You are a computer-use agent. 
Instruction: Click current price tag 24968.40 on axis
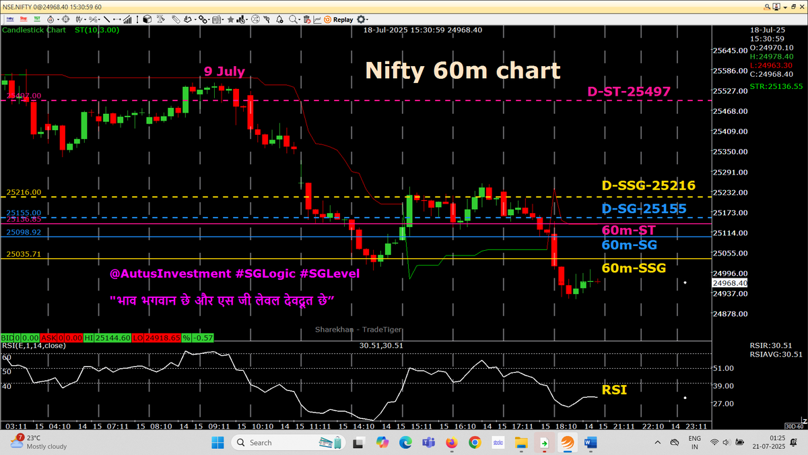[730, 284]
